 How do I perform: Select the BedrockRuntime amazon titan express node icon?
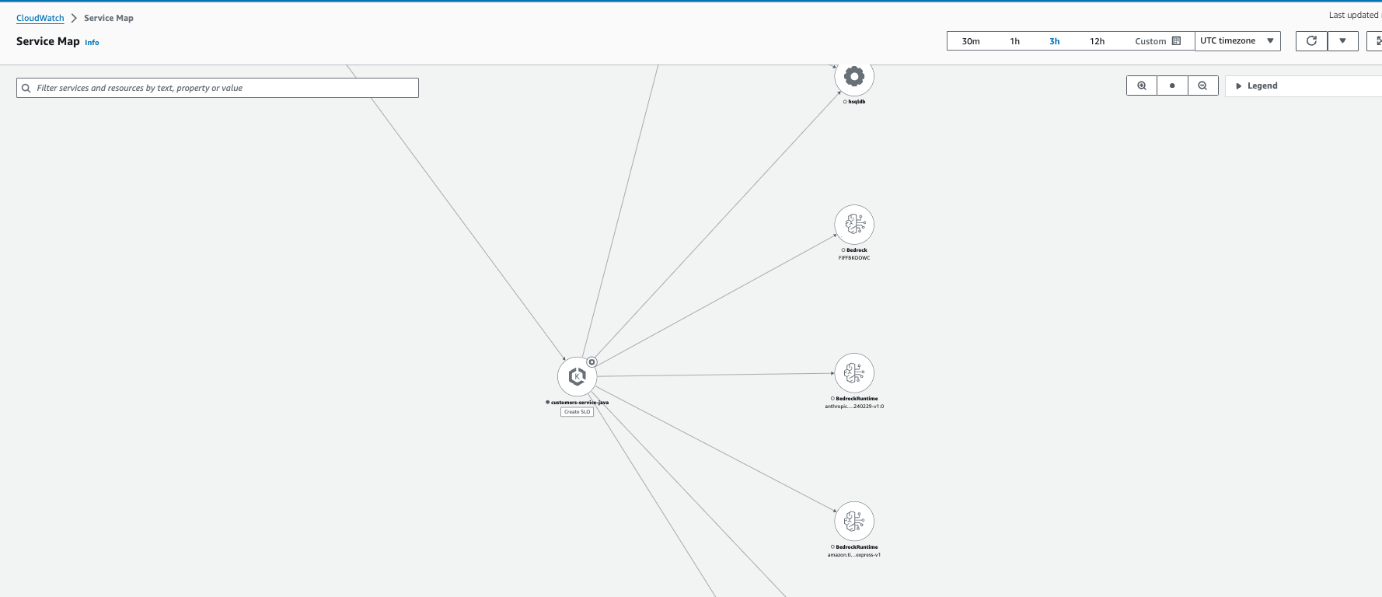[854, 521]
